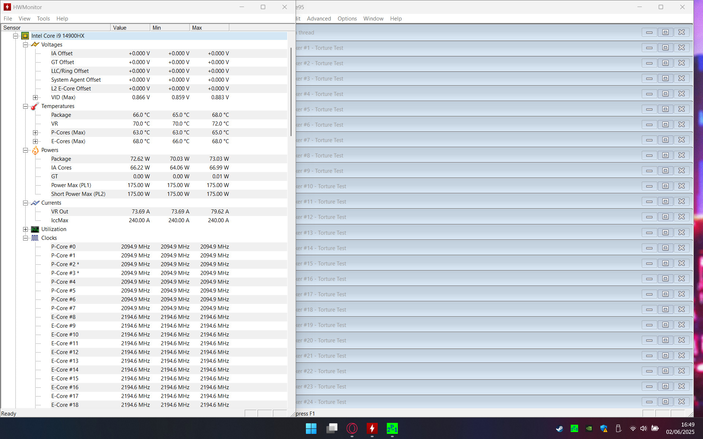Minimize Worker #5 Torture Test window

click(649, 109)
